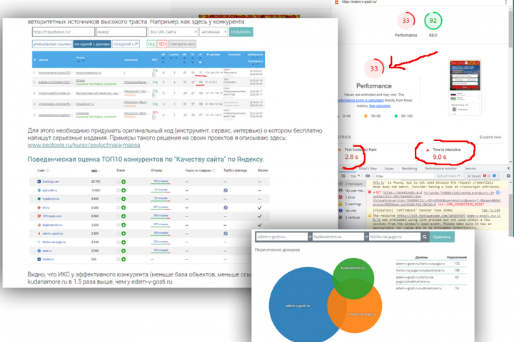This screenshot has width=514, height=342.
Task: Select No user messages filter in console sidebar
Action: tap(351, 190)
